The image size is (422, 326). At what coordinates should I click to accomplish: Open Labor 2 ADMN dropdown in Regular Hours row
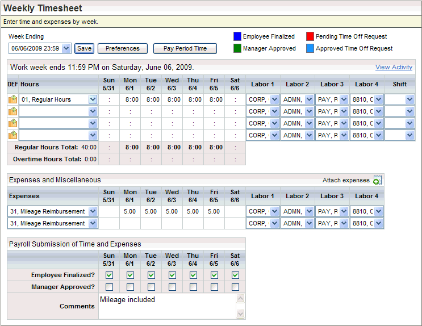pos(309,99)
